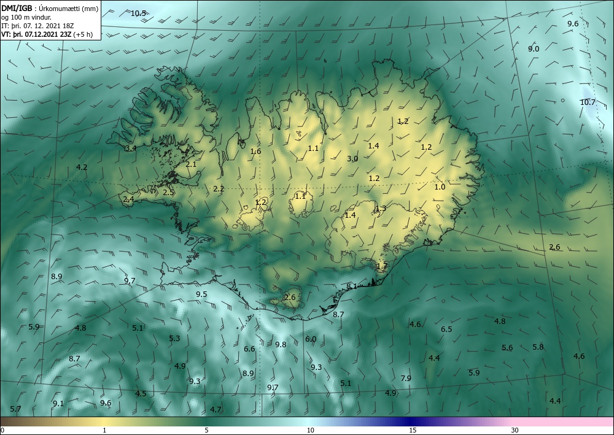Select the 9.5 value off the southwest coast
614x435 pixels.
[x=201, y=294]
